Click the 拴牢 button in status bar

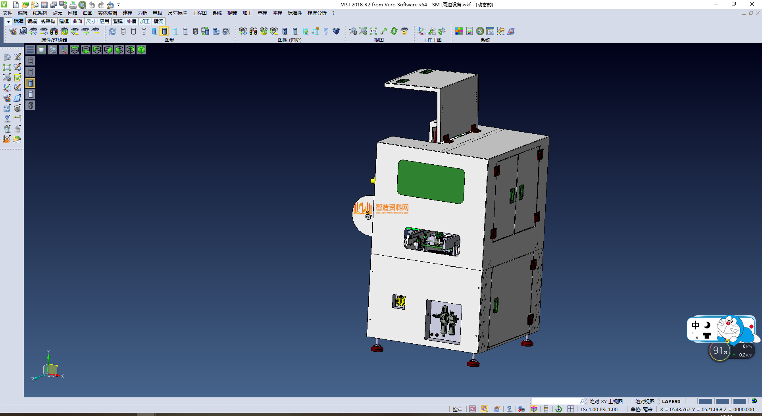[458, 409]
